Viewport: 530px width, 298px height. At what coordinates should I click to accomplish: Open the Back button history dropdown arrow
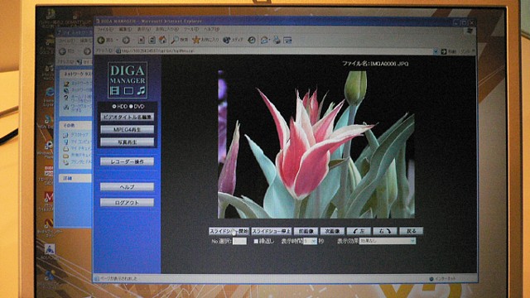coord(118,41)
